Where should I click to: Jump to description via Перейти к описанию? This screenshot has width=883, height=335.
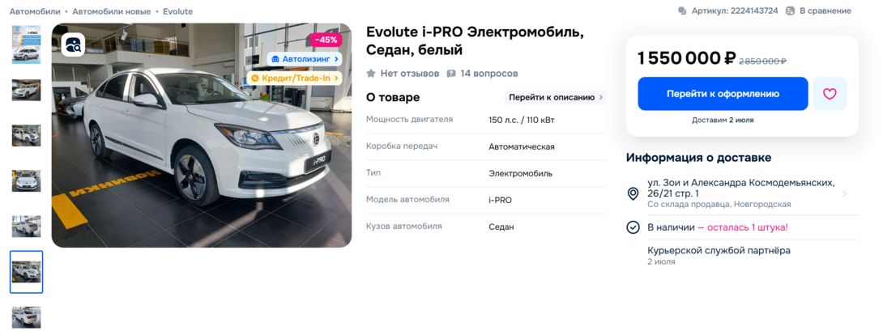pos(555,97)
